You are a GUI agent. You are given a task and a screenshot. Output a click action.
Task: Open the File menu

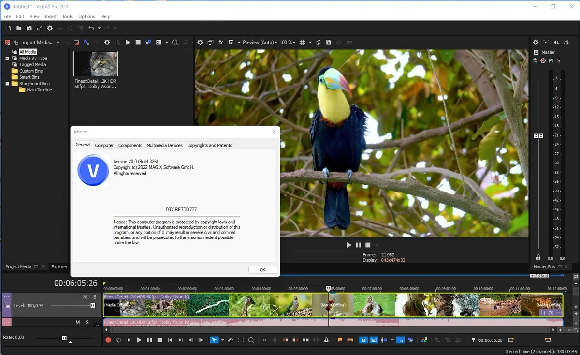(7, 16)
